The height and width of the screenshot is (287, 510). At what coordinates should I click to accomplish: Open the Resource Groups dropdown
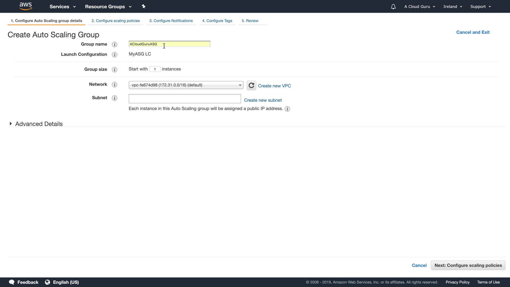click(108, 7)
